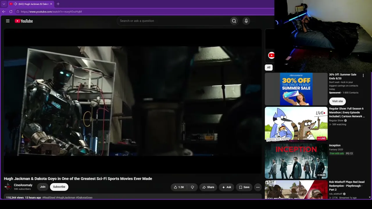The image size is (372, 209).
Task: Open the YouTube guide hamburger menu
Action: 8,21
